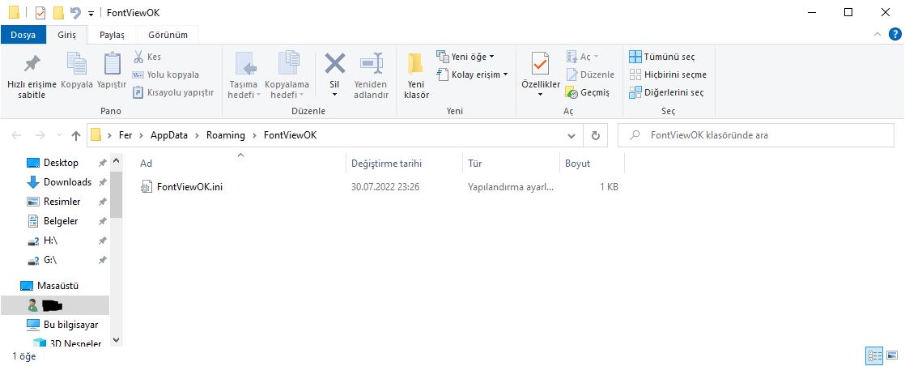Undo the last action in title bar
905x366 pixels.
[x=75, y=13]
